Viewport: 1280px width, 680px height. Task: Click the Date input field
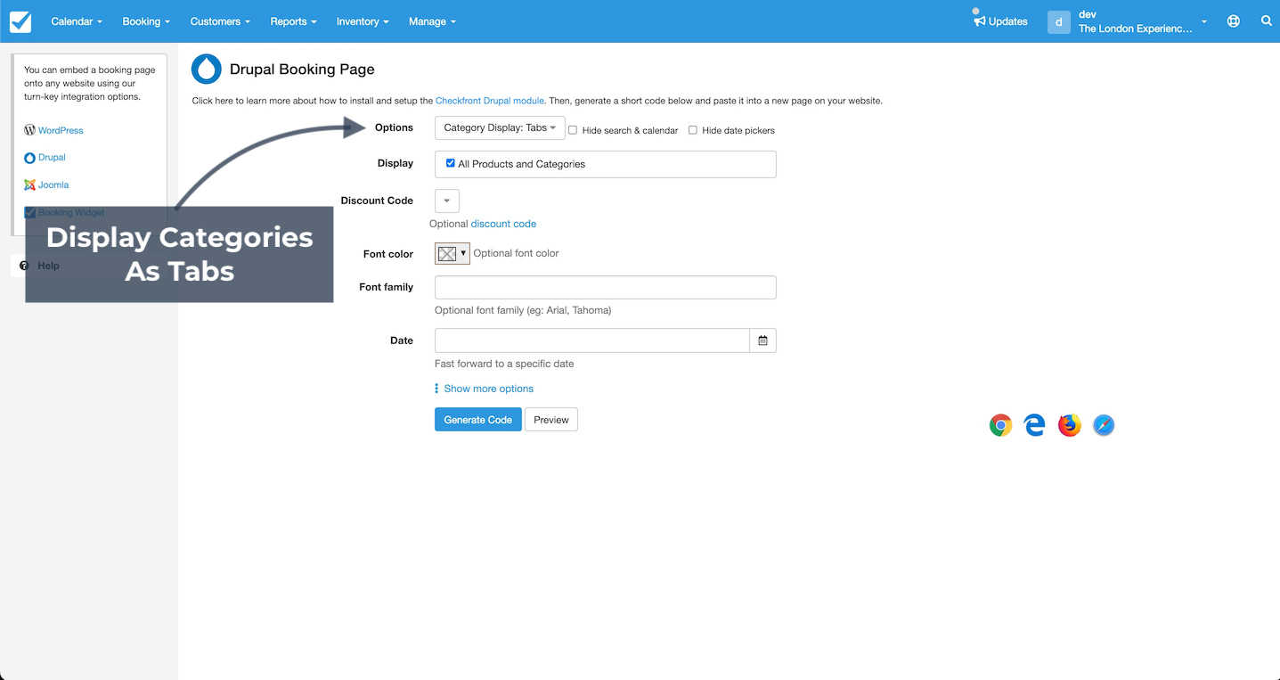tap(592, 340)
